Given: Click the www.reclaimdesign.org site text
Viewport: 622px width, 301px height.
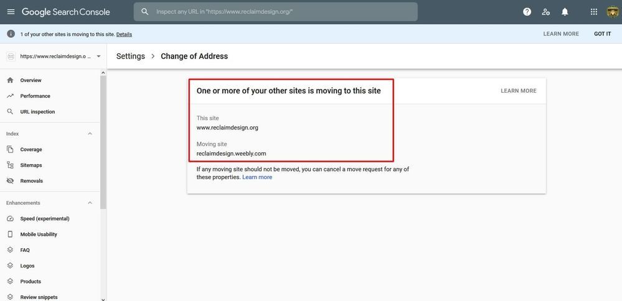Looking at the screenshot, I should pos(227,127).
